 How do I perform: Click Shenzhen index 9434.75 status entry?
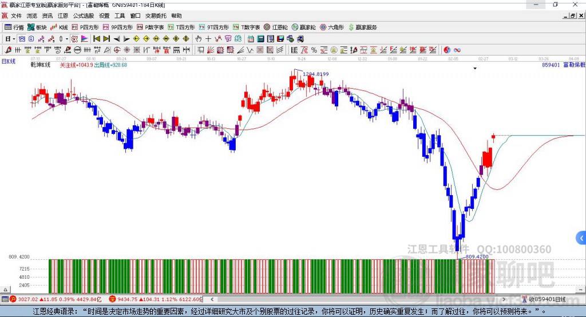[x=156, y=299]
